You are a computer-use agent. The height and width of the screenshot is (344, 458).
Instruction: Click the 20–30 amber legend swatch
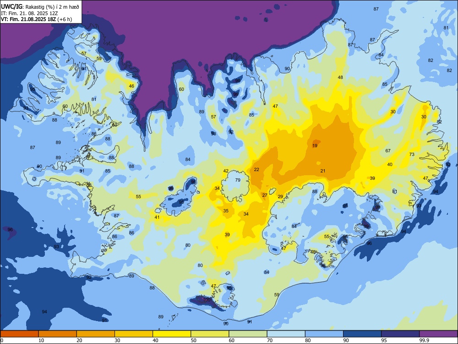click(x=96, y=334)
